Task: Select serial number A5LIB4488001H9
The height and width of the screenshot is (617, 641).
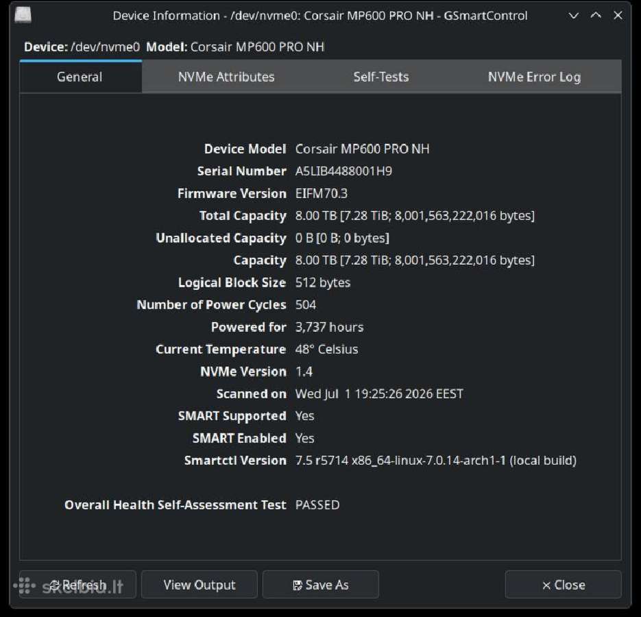Action: (x=343, y=171)
